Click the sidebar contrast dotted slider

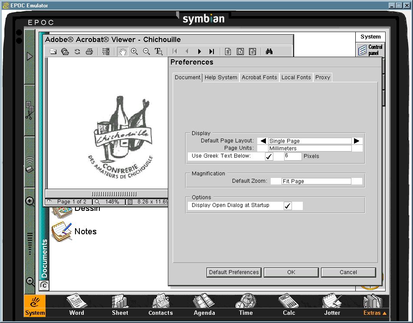tap(30, 244)
